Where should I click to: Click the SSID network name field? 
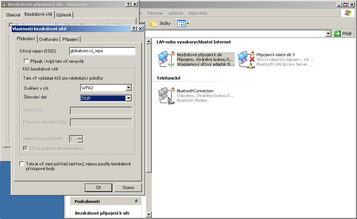coord(102,51)
